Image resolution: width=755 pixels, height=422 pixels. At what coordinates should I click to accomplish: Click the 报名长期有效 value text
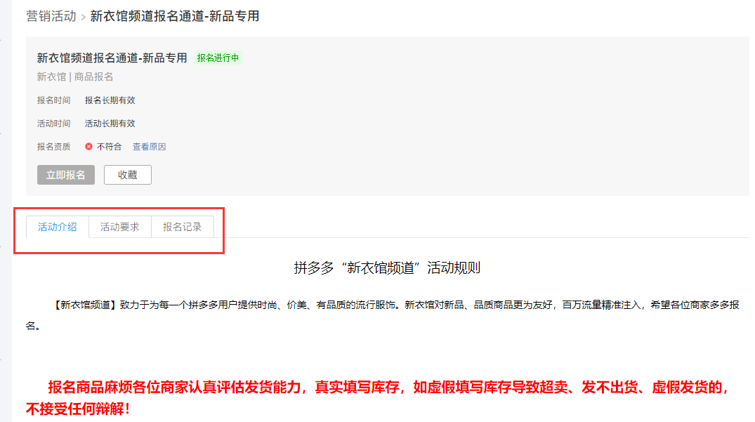tap(110, 100)
